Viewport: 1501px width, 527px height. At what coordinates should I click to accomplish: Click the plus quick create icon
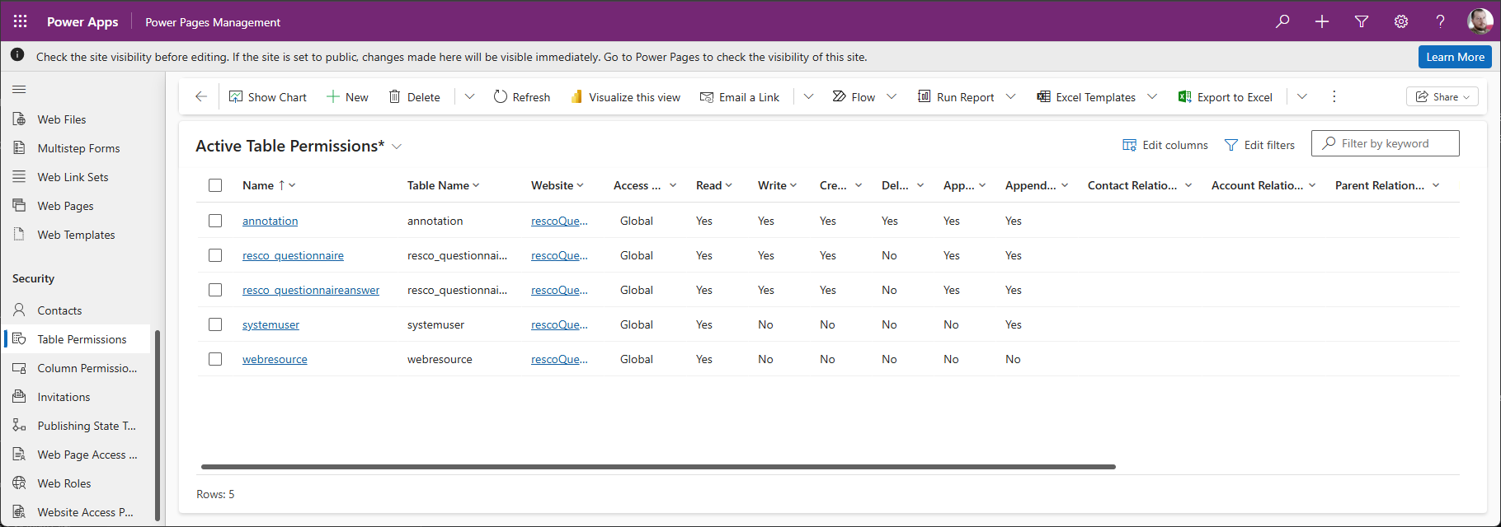coord(1322,21)
